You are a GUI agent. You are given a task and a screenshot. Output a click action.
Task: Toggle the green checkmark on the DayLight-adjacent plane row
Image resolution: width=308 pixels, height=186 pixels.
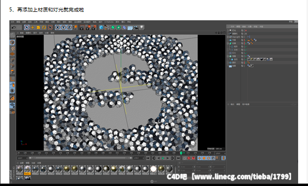click(x=246, y=40)
